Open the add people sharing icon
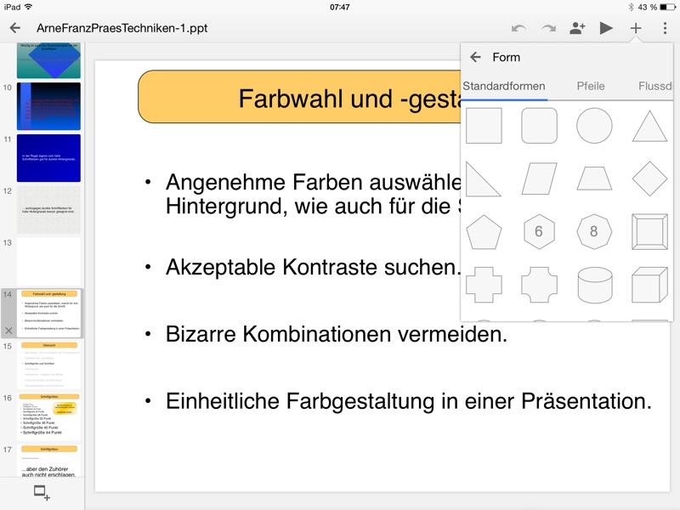Image resolution: width=680 pixels, height=510 pixels. 578,28
